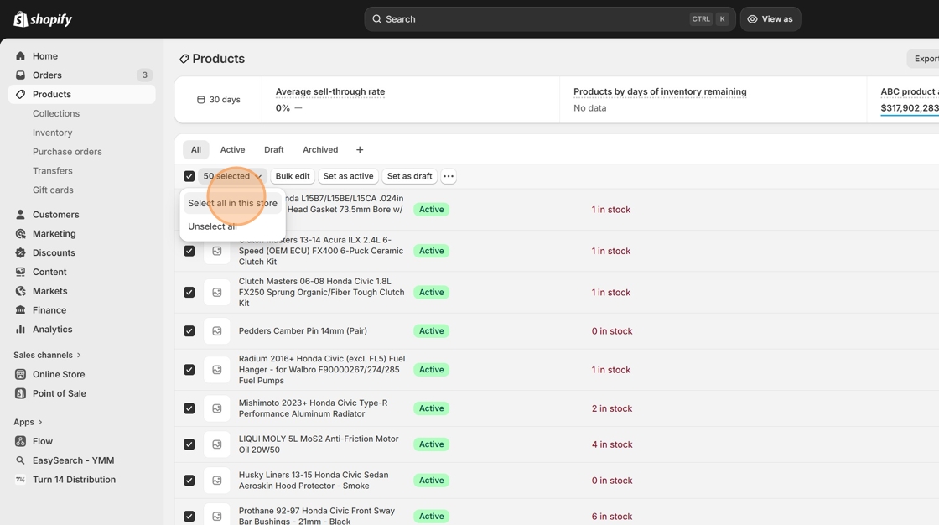Choose Unselect all from menu

pos(213,226)
